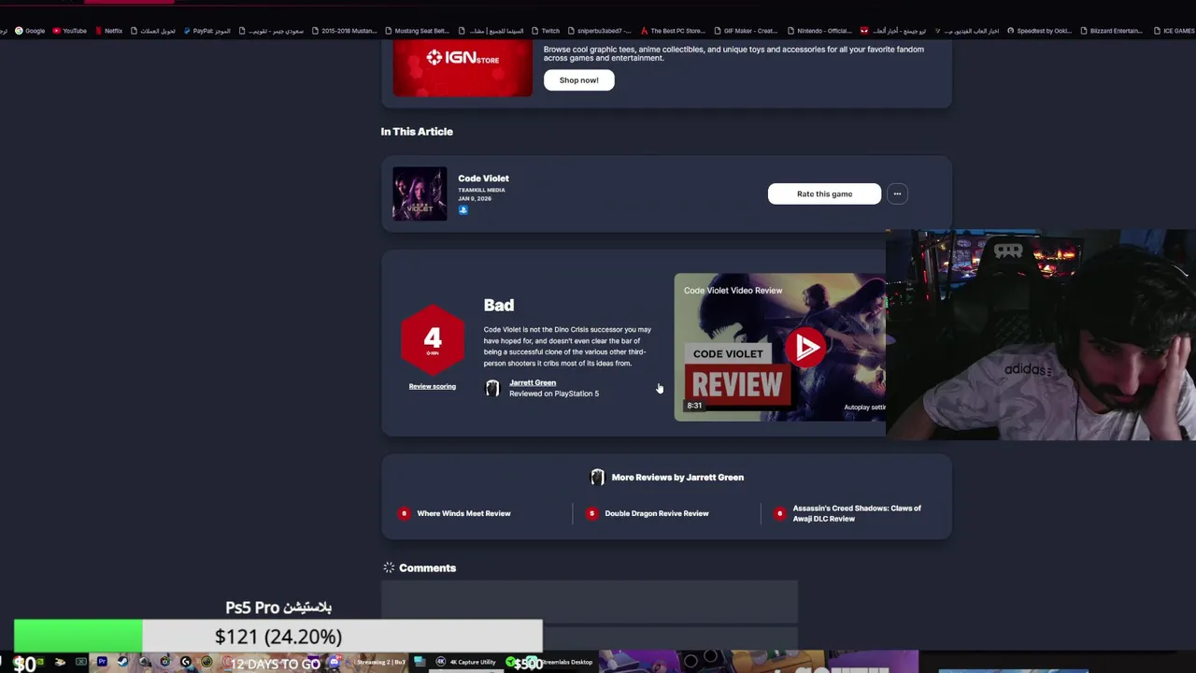1196x673 pixels.
Task: Click the Comments section heading
Action: click(427, 567)
